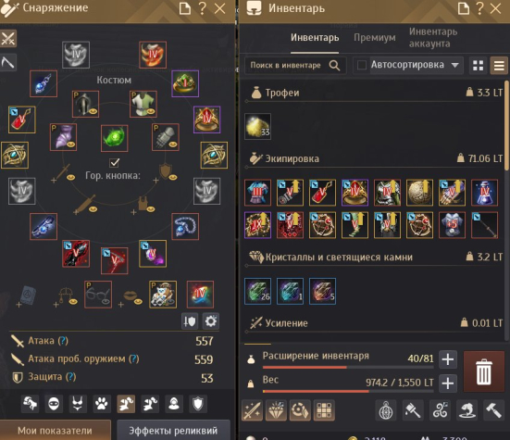This screenshot has width=510, height=440.
Task: Switch inventory to grid view icon
Action: coord(478,66)
